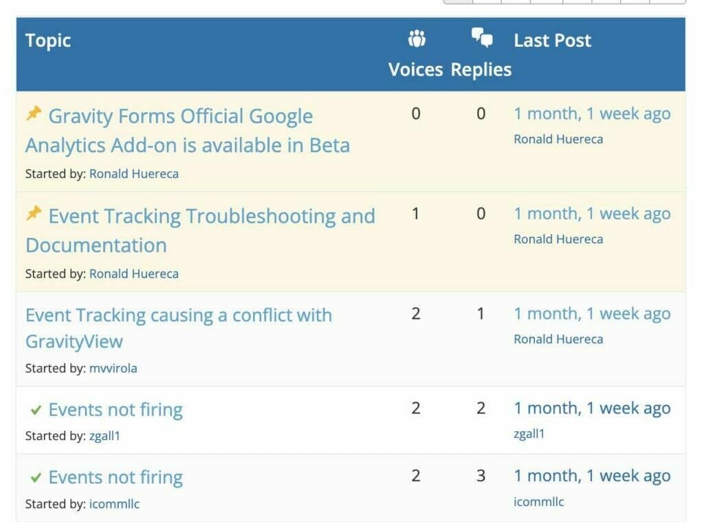Click the last pagination button at the top
Screen dimensions: 704x522
pyautogui.click(x=665, y=3)
